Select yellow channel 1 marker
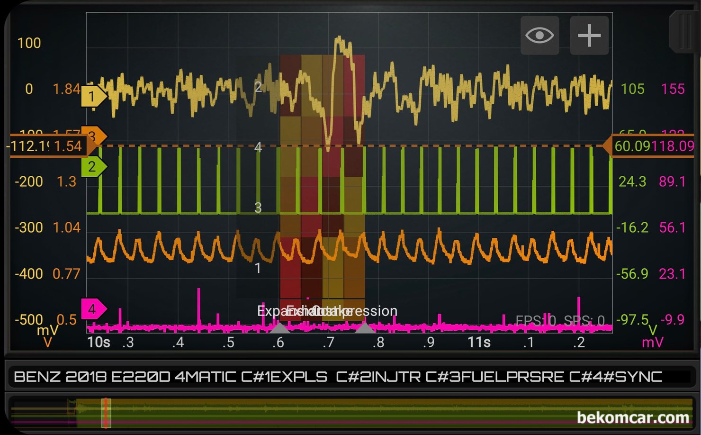Screen dimensions: 701x435 click(x=93, y=97)
